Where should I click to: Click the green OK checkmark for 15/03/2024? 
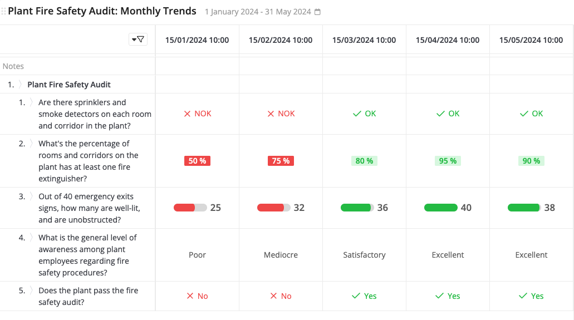357,114
